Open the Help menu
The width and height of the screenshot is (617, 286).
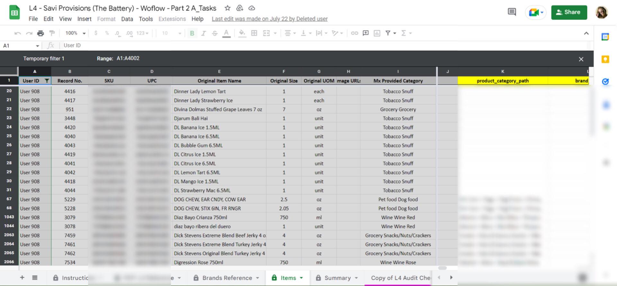(197, 19)
